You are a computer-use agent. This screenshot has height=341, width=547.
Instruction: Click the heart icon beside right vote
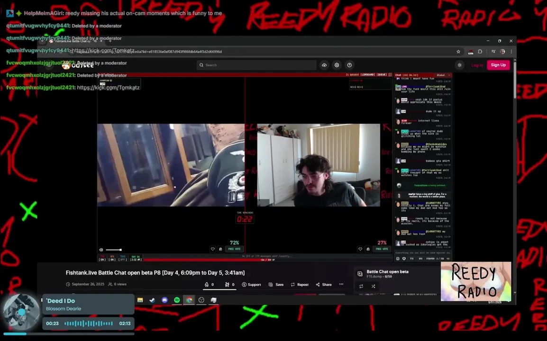pyautogui.click(x=360, y=249)
